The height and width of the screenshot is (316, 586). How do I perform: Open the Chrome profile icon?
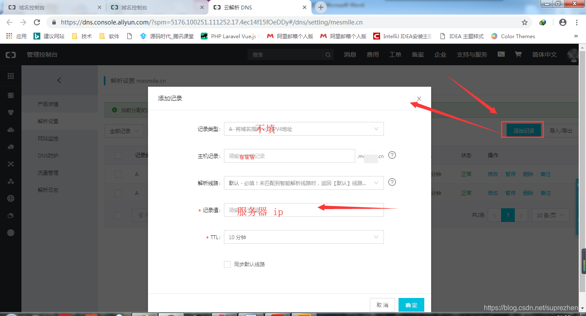pyautogui.click(x=563, y=22)
